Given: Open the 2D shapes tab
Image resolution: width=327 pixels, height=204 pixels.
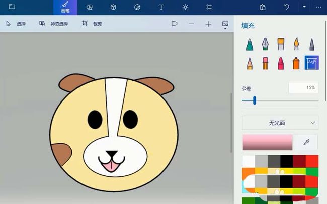Looking at the screenshot, I should click(89, 8).
